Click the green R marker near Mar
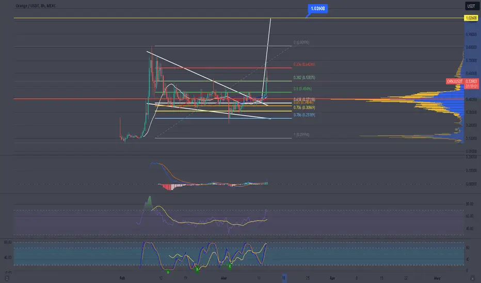 [x=230, y=267]
